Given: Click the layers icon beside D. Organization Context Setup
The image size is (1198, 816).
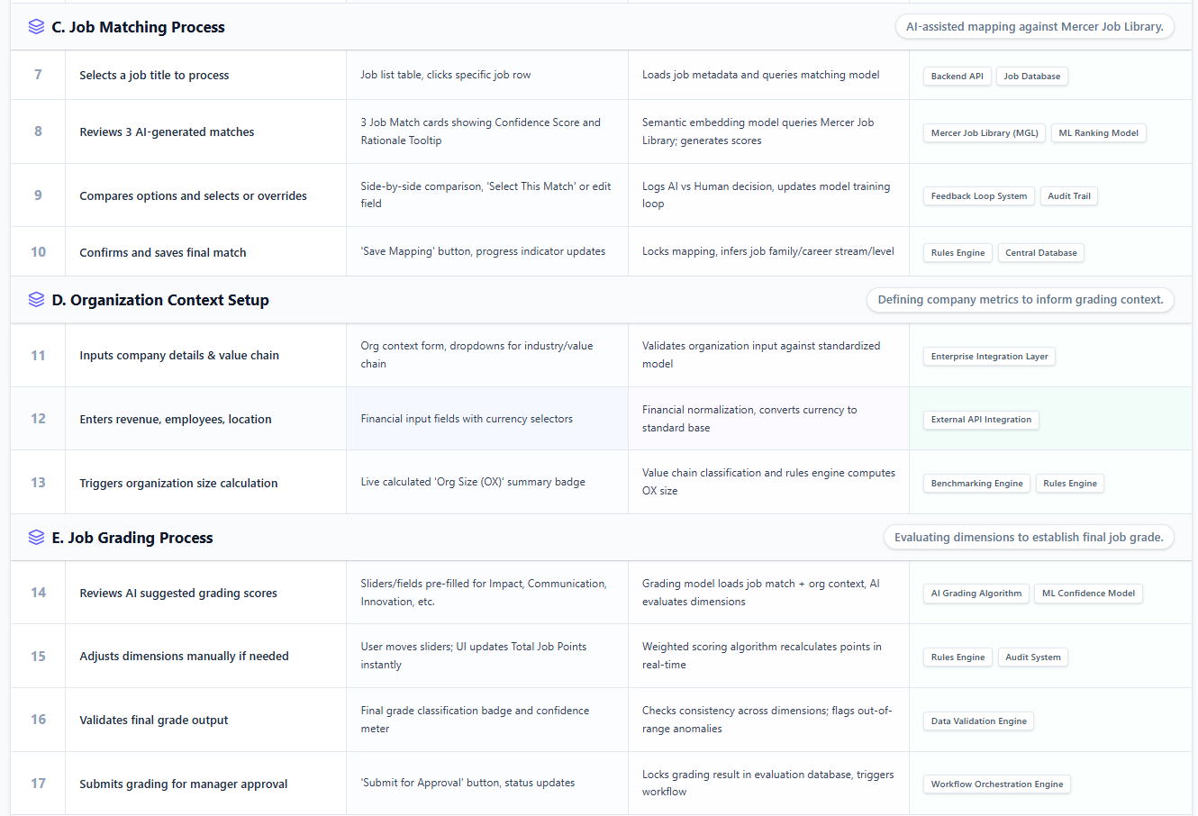Looking at the screenshot, I should click(36, 300).
